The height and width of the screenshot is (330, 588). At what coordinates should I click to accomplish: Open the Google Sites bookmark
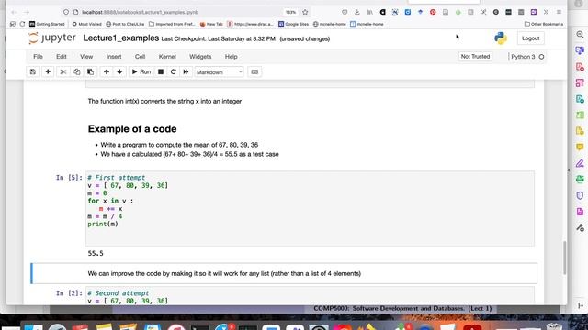pos(294,24)
